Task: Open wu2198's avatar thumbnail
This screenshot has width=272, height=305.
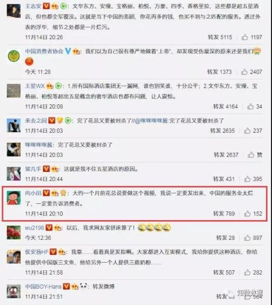Action: [14, 232]
